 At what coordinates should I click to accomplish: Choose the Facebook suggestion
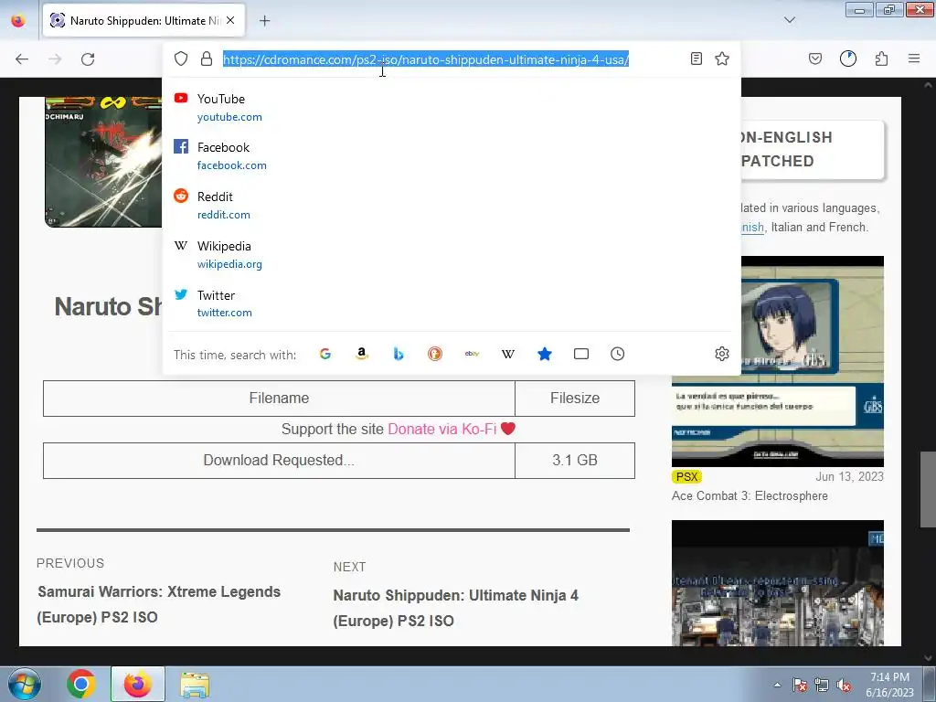(452, 155)
